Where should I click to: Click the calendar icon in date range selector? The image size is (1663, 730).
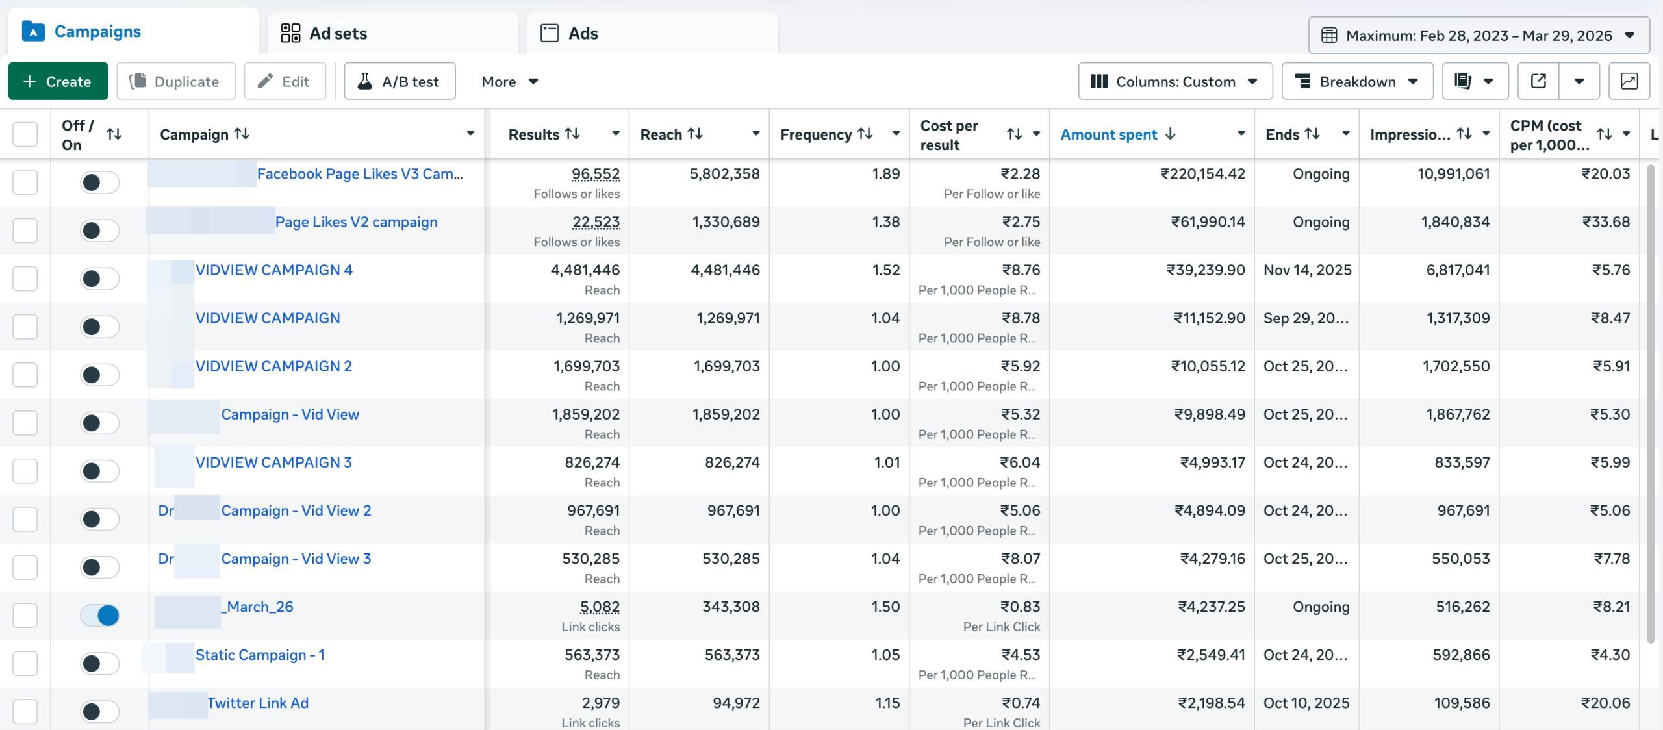1329,35
